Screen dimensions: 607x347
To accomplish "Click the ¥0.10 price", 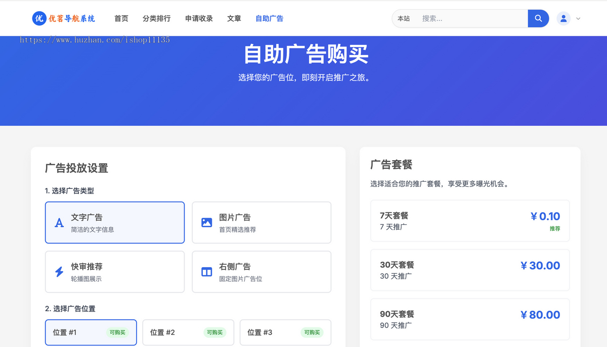I will [x=545, y=216].
